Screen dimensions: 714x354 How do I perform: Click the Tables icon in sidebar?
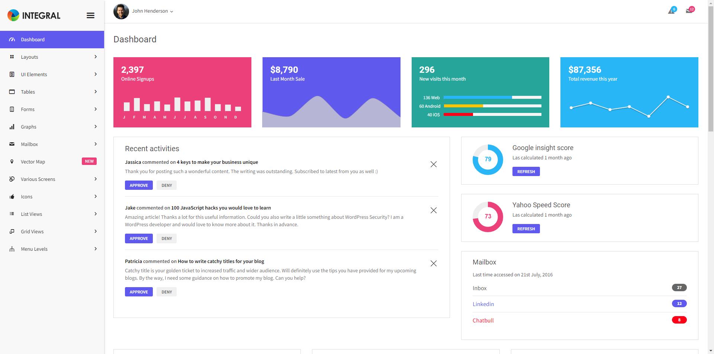click(x=12, y=92)
